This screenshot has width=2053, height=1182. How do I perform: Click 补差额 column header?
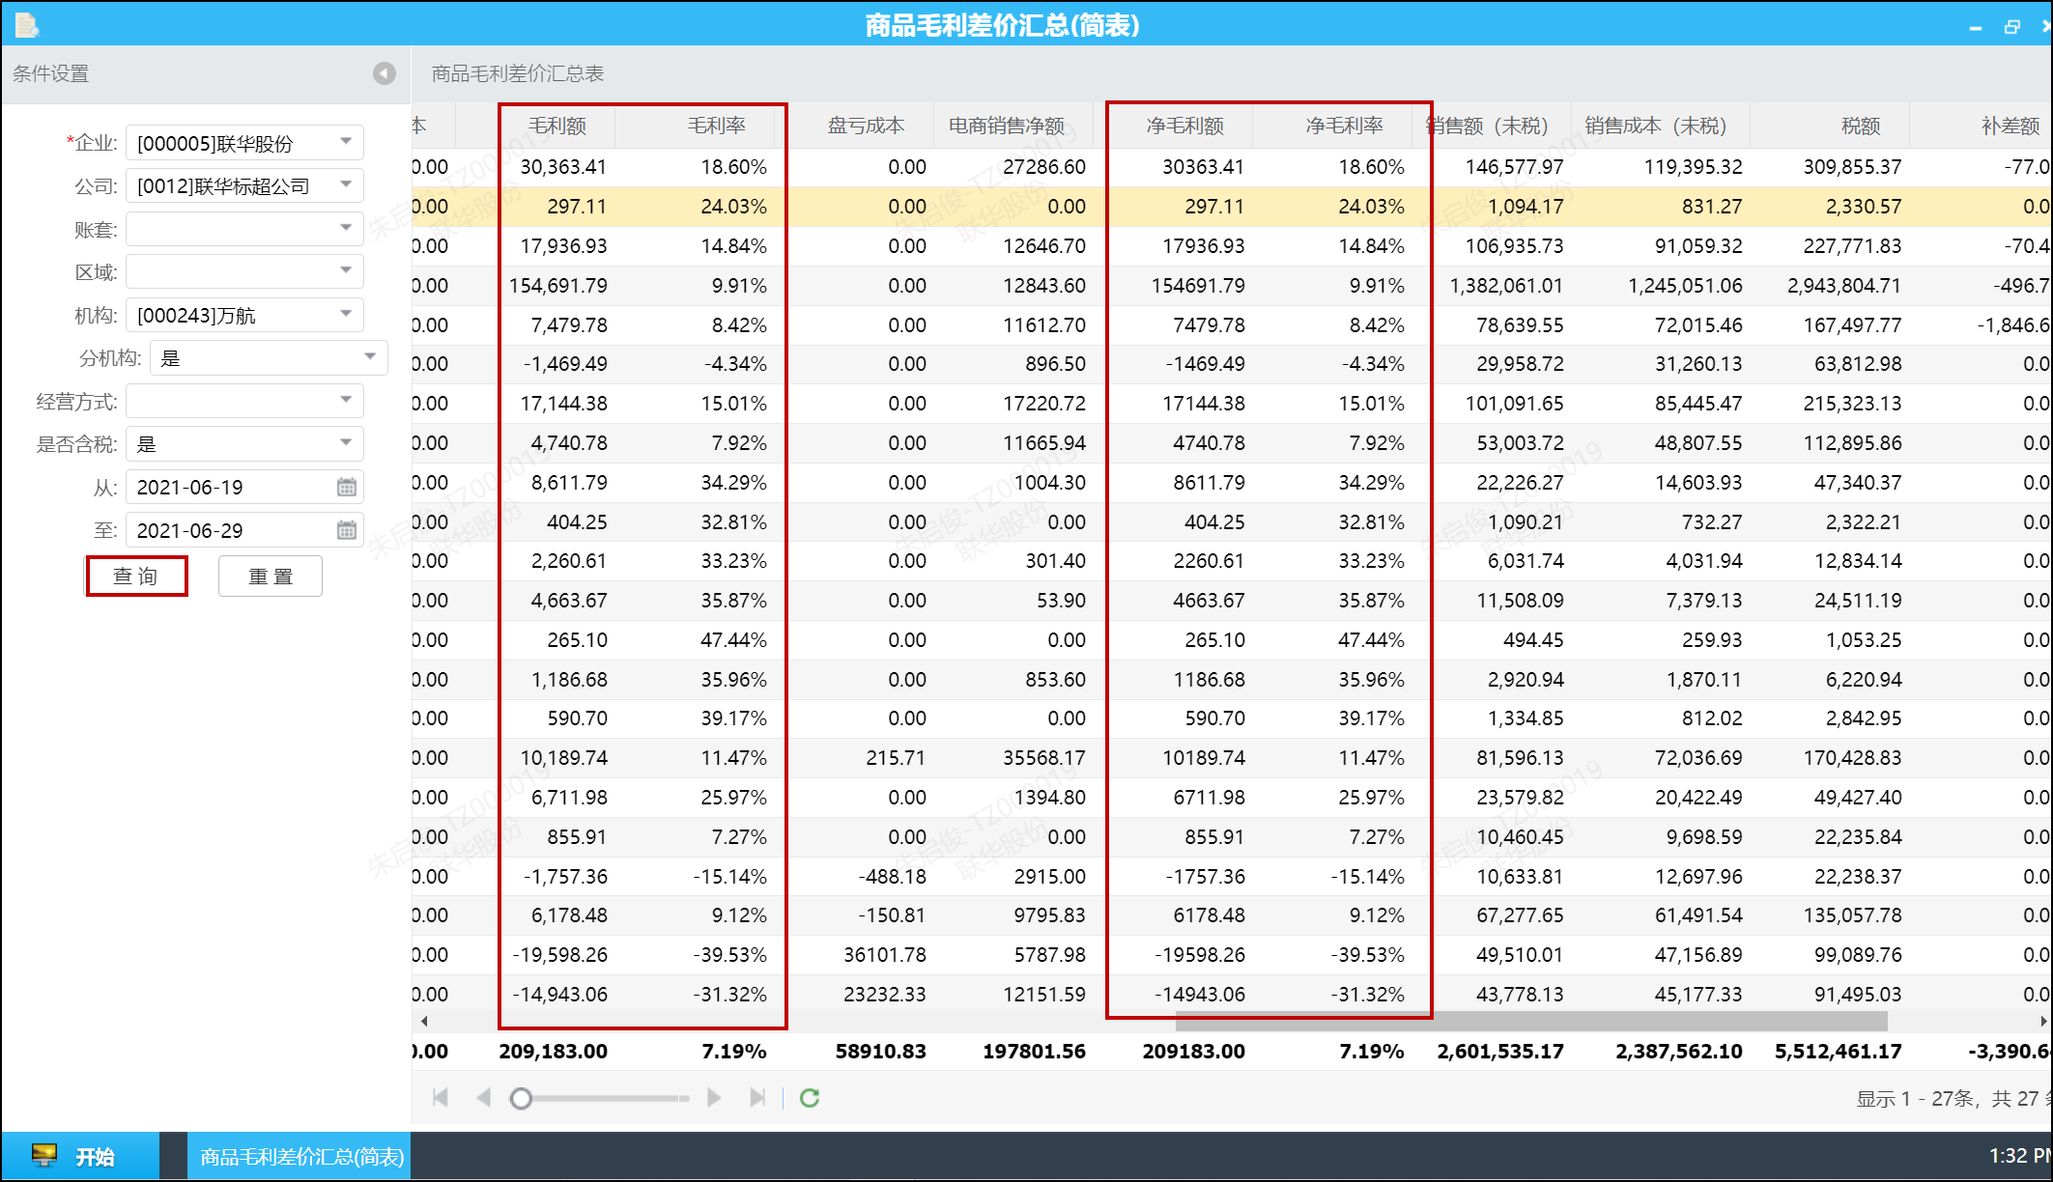[2010, 126]
